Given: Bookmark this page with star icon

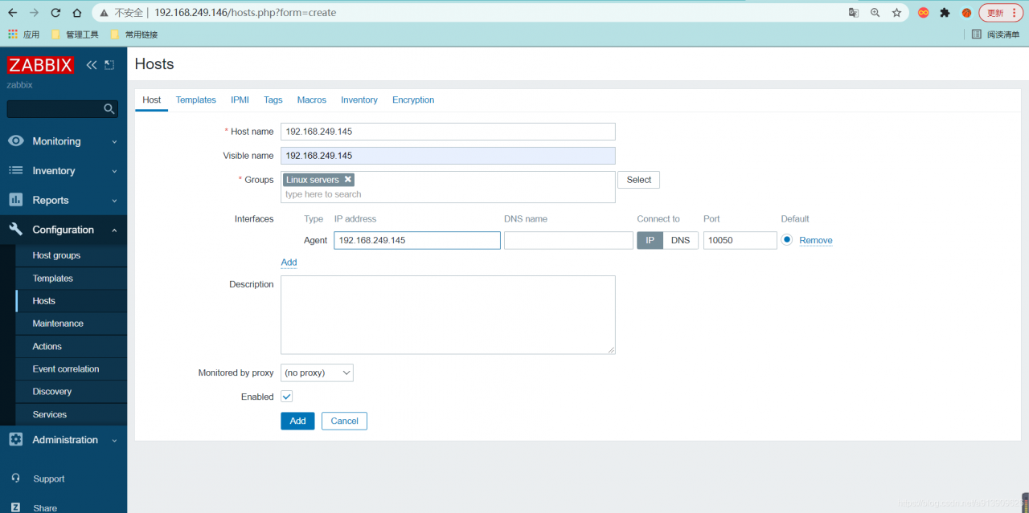Looking at the screenshot, I should (x=896, y=13).
